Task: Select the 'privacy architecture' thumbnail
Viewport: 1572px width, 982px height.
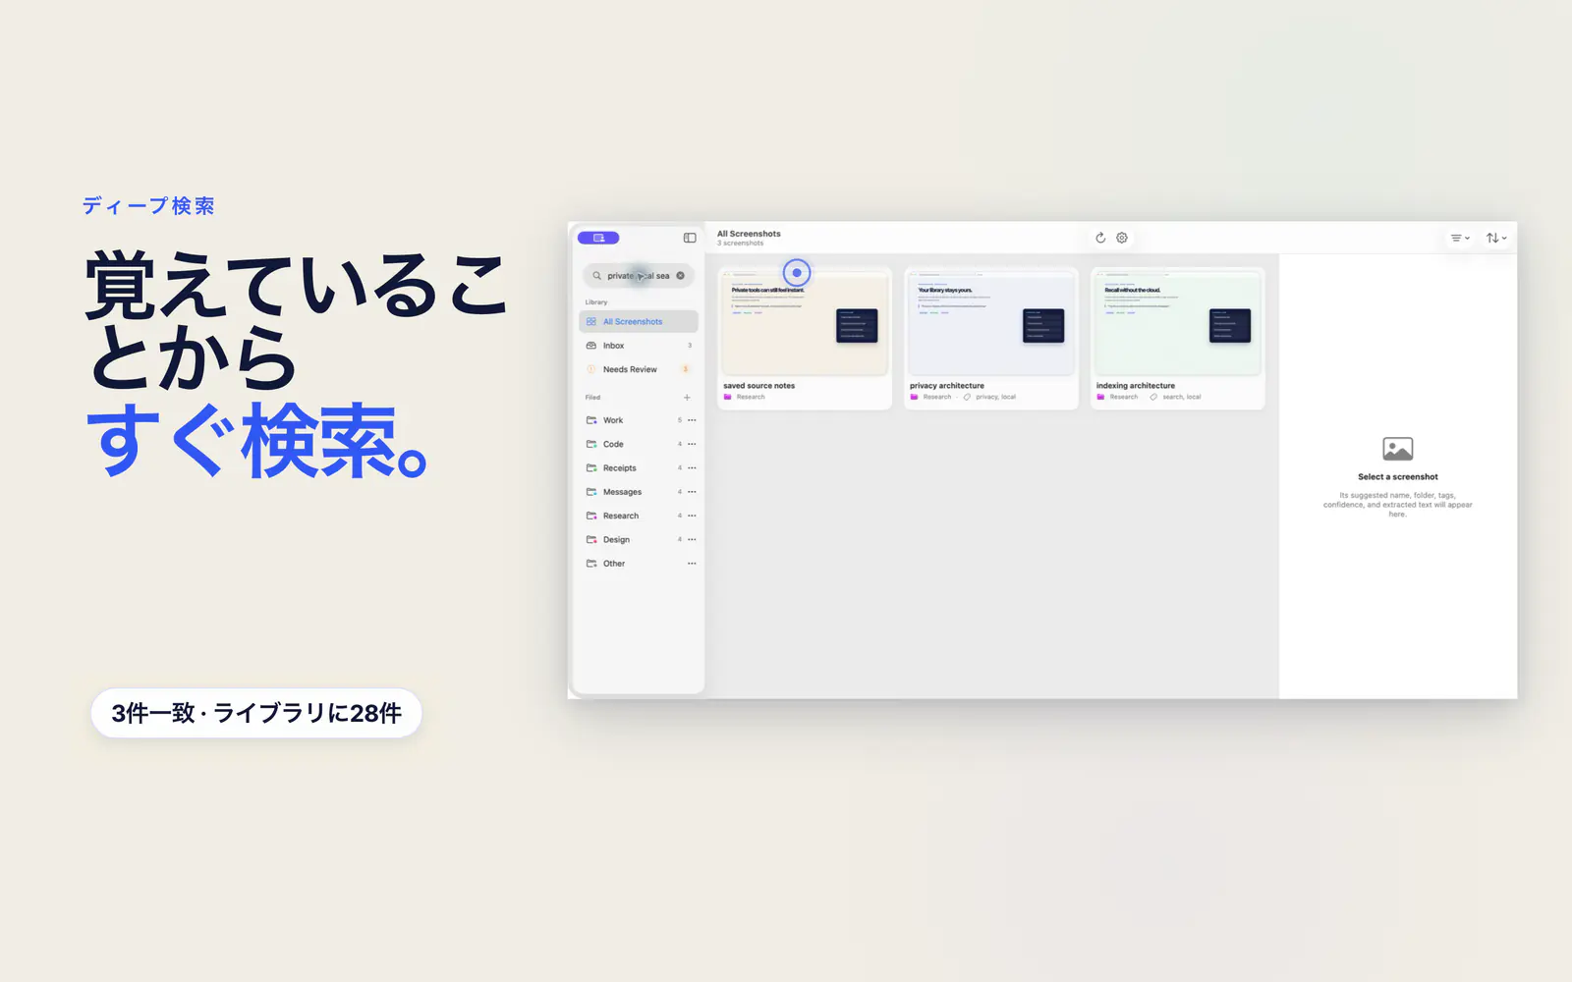Action: tap(991, 322)
